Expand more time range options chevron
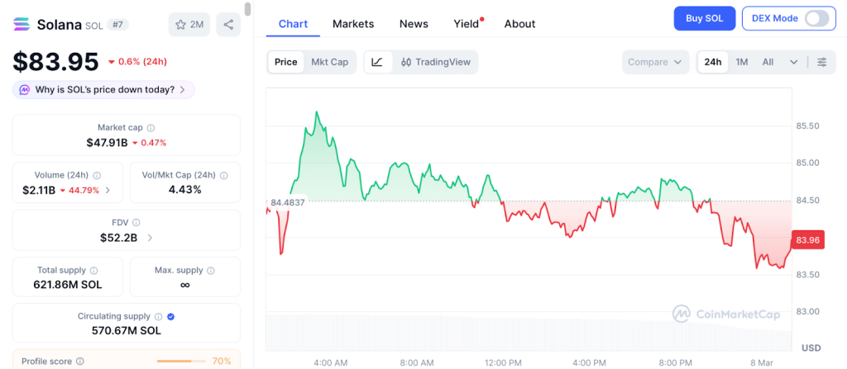The width and height of the screenshot is (847, 369). [794, 62]
